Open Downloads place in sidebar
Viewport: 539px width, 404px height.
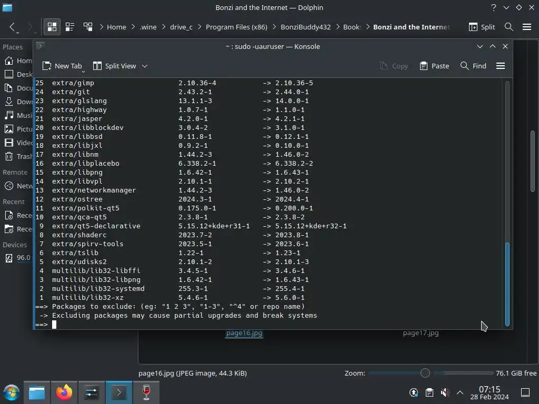tap(18, 102)
